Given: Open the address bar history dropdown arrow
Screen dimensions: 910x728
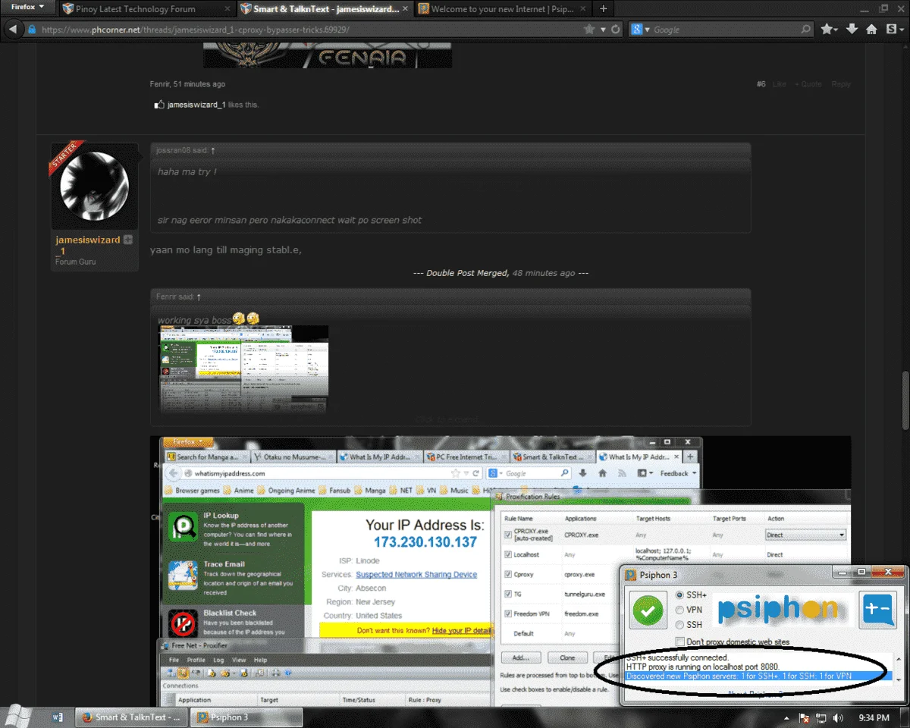Looking at the screenshot, I should point(604,30).
